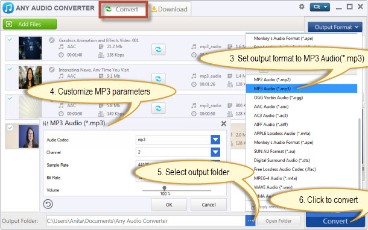Image resolution: width=368 pixels, height=230 pixels.
Task: Click the Bit Rate label
Action: point(53,178)
